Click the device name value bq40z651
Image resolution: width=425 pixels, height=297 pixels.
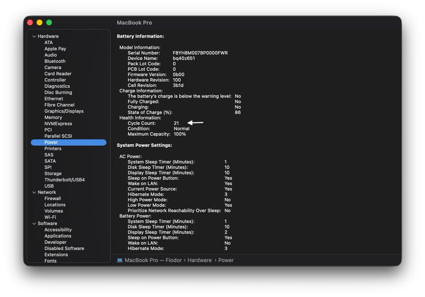(x=184, y=58)
